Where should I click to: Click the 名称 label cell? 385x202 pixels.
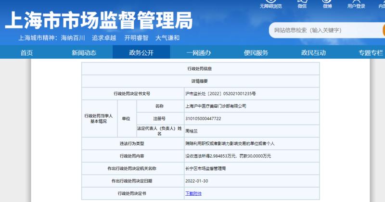(160, 106)
